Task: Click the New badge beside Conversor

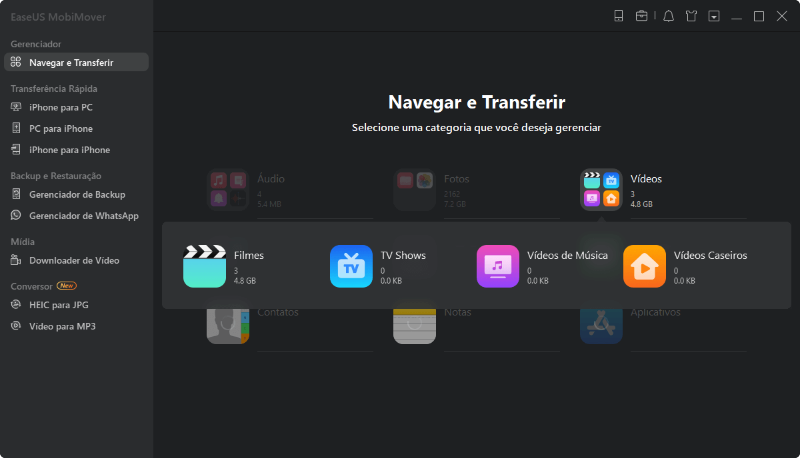Action: (67, 286)
